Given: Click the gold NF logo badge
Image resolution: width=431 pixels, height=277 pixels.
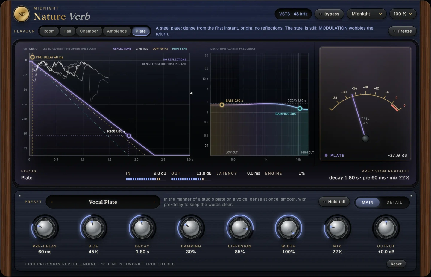Looking at the screenshot, I should 22,14.
